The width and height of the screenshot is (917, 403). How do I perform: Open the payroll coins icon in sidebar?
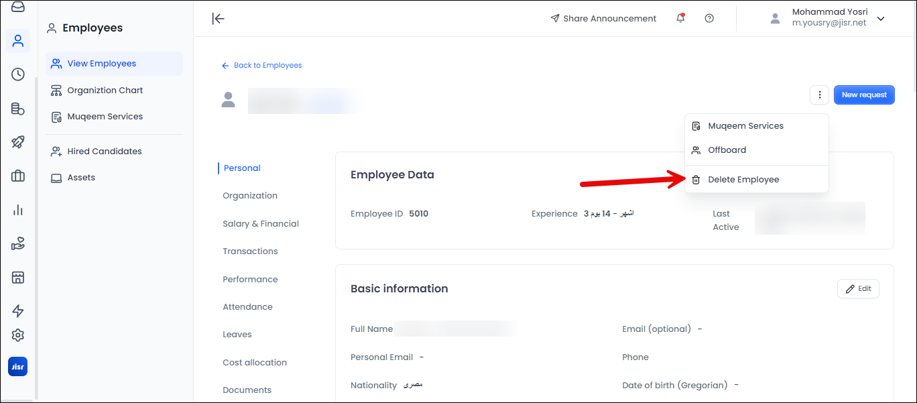18,108
